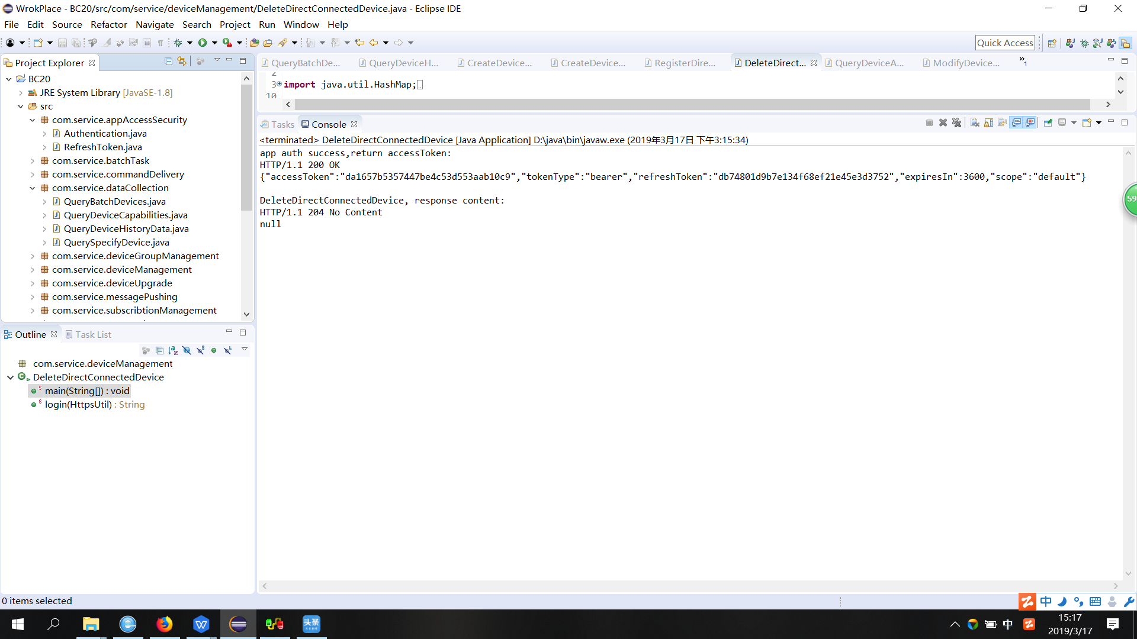Click Remove All Terminated Launches icon
The height and width of the screenshot is (639, 1137).
956,123
